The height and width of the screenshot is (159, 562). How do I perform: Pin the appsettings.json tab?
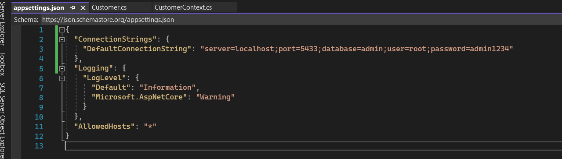[73, 8]
